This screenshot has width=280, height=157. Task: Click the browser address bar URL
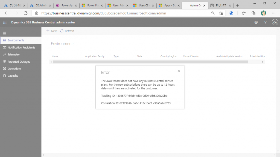coord(104,13)
